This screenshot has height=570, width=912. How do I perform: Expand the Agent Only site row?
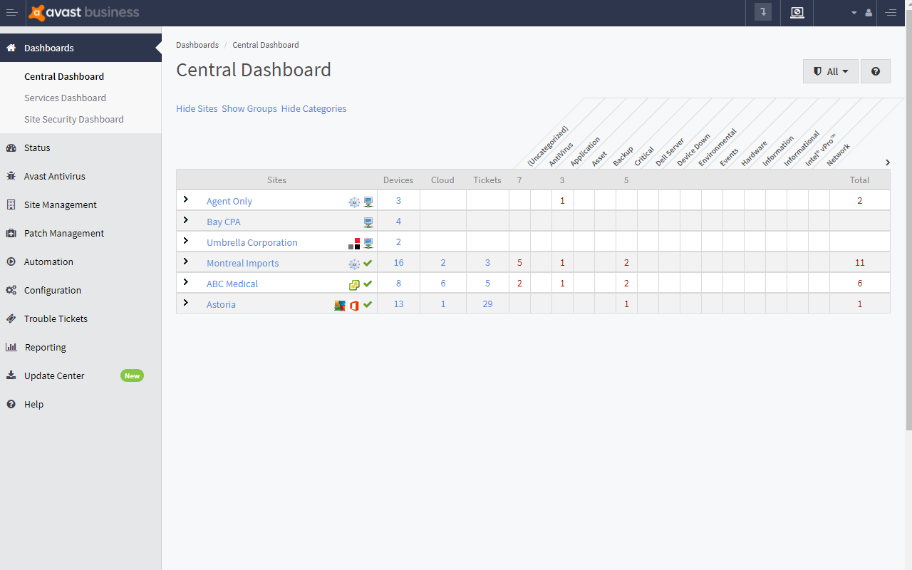pyautogui.click(x=186, y=201)
